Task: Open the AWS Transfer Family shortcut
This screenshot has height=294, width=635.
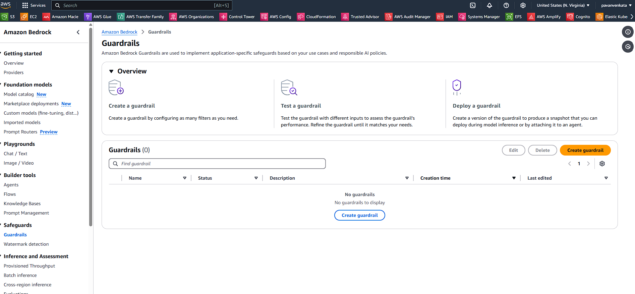Action: click(140, 17)
